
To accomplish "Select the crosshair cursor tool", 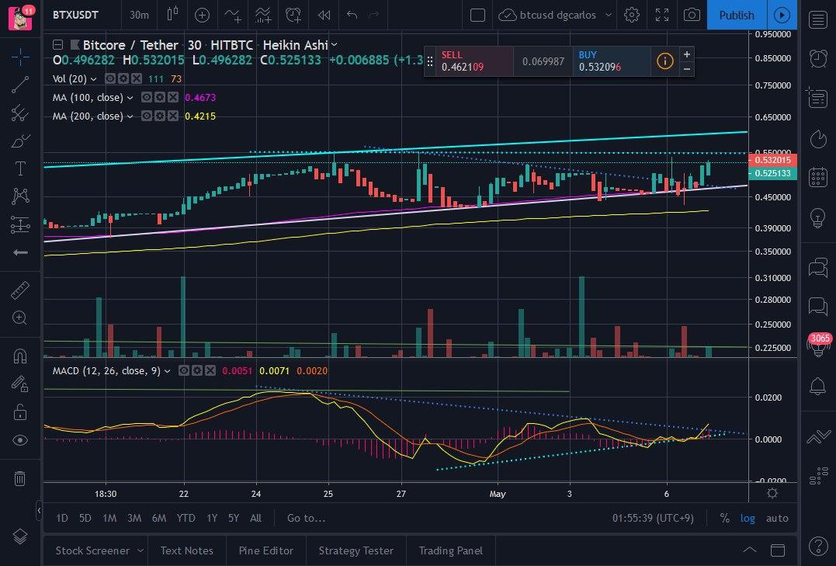I will click(x=21, y=56).
